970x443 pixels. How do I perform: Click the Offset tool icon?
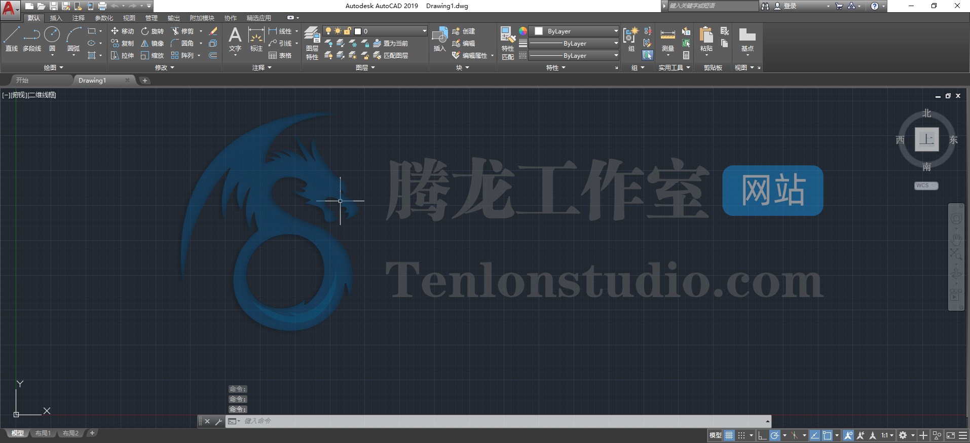coord(213,55)
